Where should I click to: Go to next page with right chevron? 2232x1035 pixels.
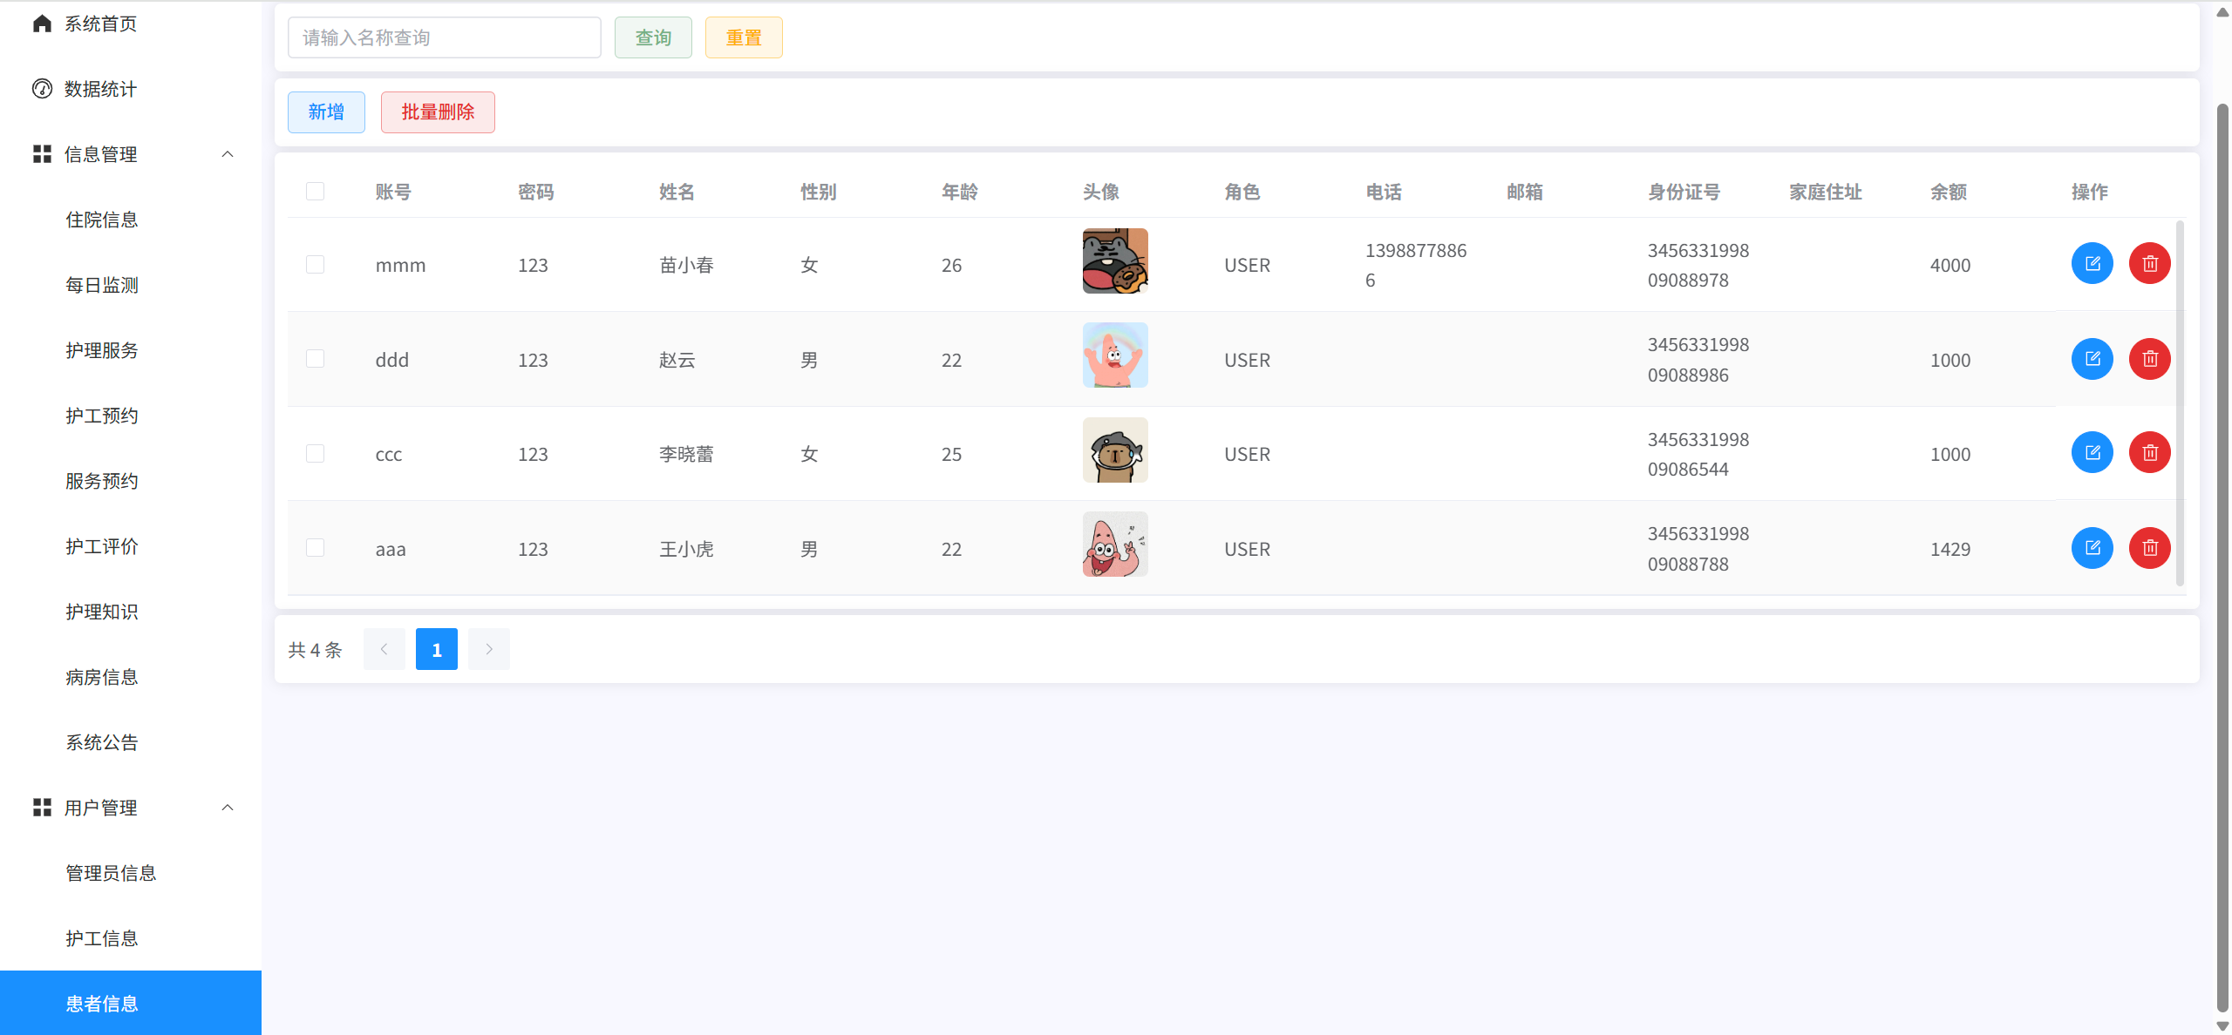pyautogui.click(x=488, y=649)
